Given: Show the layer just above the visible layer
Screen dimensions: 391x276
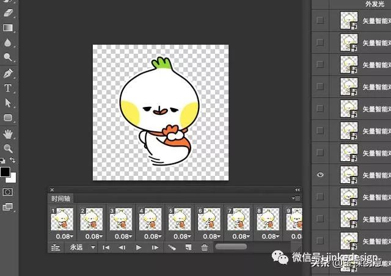Looking at the screenshot, I should [320, 153].
